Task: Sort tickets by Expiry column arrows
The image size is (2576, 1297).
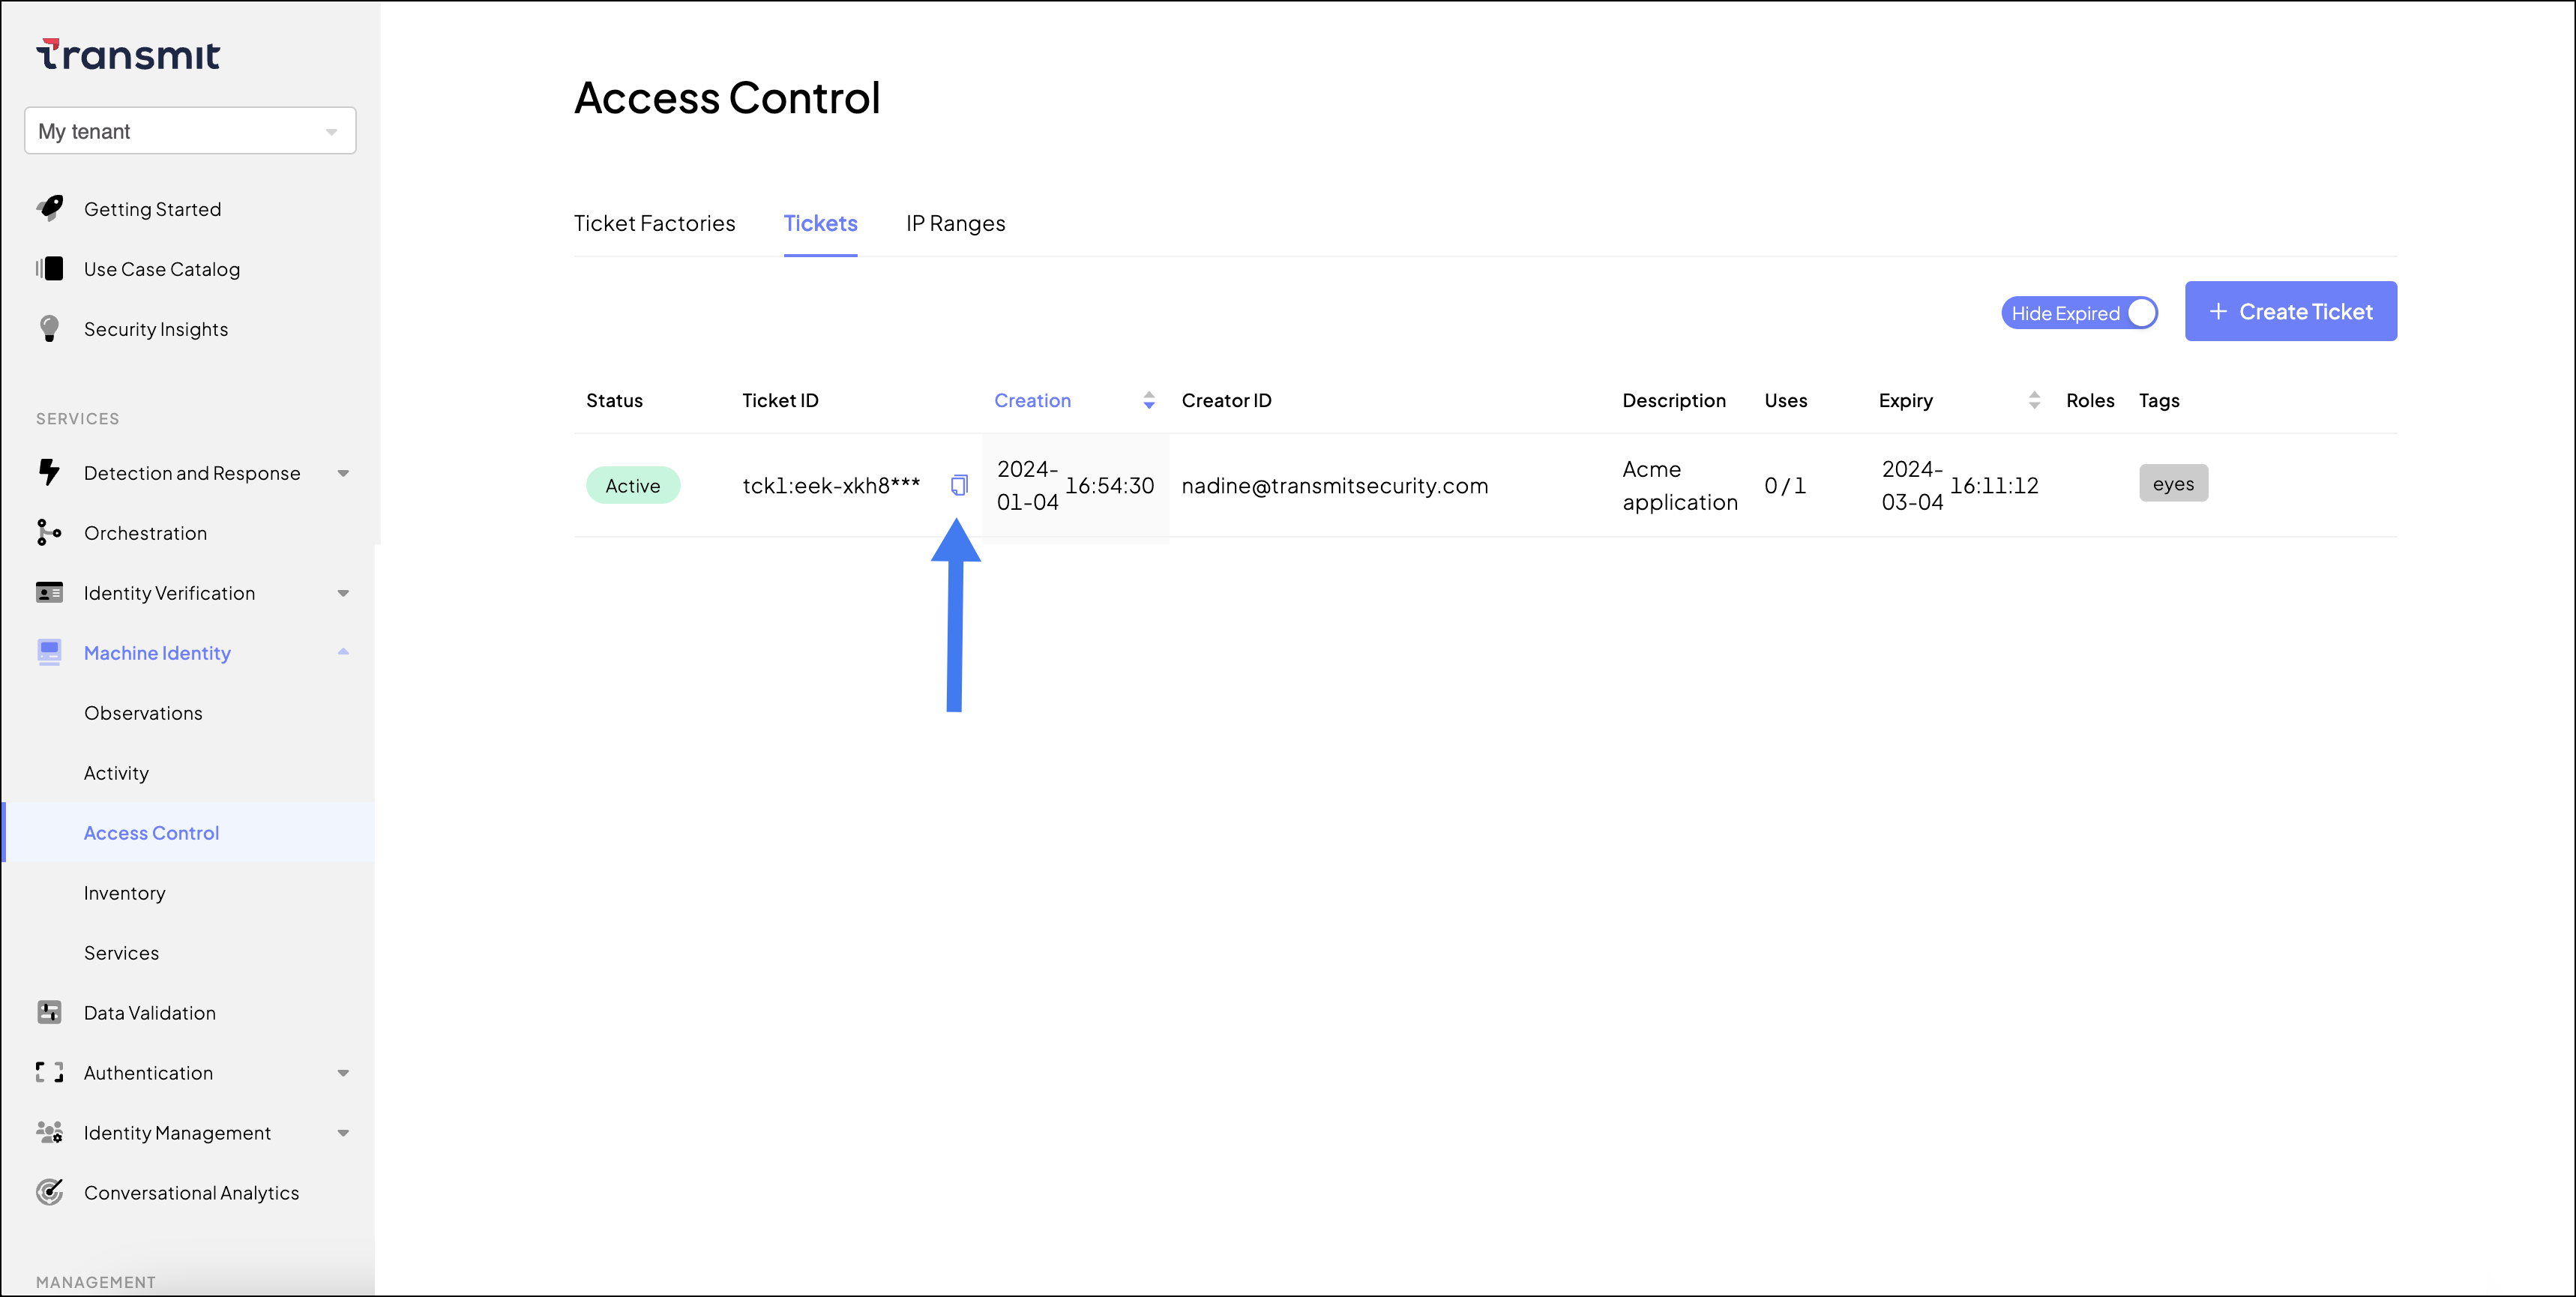Action: point(2034,400)
